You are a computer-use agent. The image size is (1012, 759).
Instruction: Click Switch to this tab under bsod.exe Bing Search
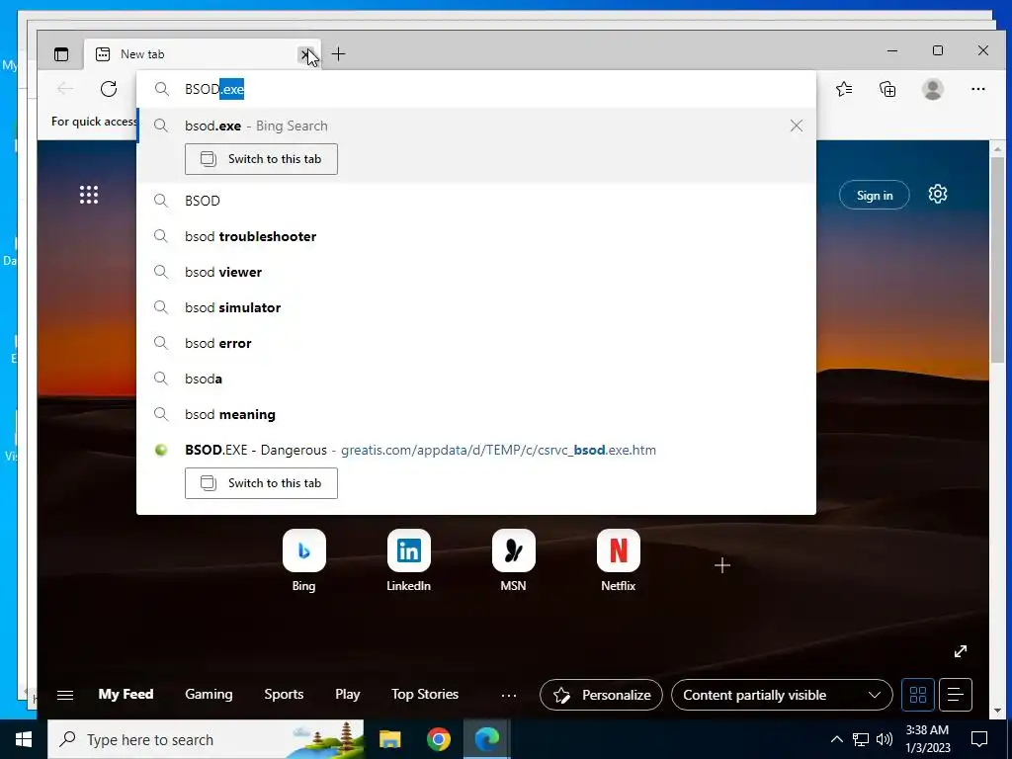pyautogui.click(x=261, y=159)
